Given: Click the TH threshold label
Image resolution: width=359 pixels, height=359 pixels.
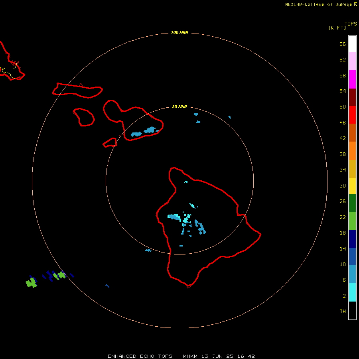Looking at the screenshot, I should pos(343,312).
